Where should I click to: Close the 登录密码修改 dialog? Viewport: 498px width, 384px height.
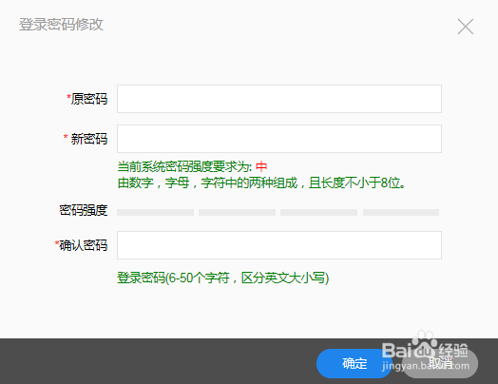coord(466,27)
